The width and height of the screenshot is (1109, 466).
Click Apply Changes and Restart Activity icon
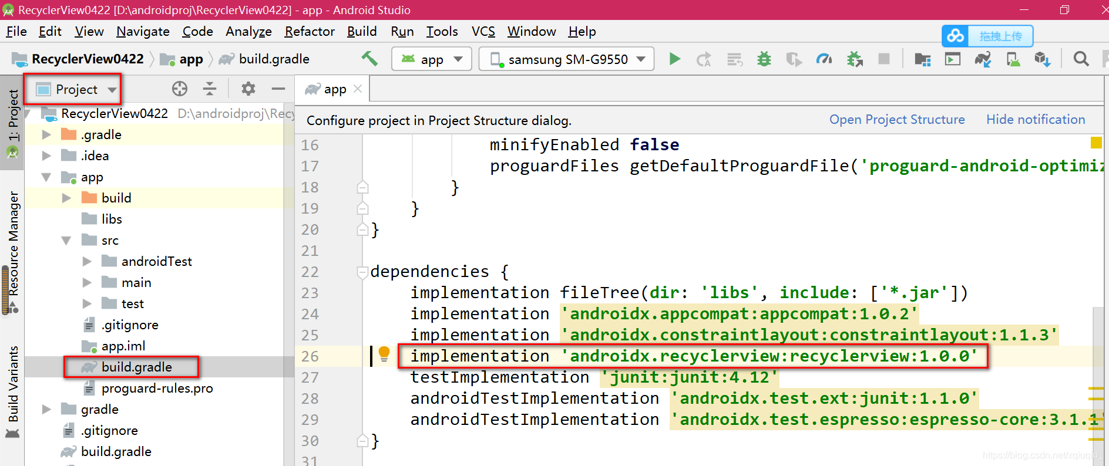tap(704, 59)
